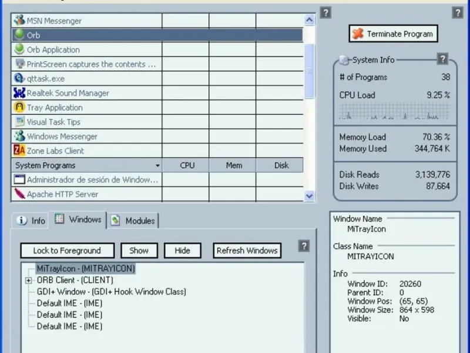Click the green Orb icon in selected row
The width and height of the screenshot is (470, 353).
click(x=19, y=34)
